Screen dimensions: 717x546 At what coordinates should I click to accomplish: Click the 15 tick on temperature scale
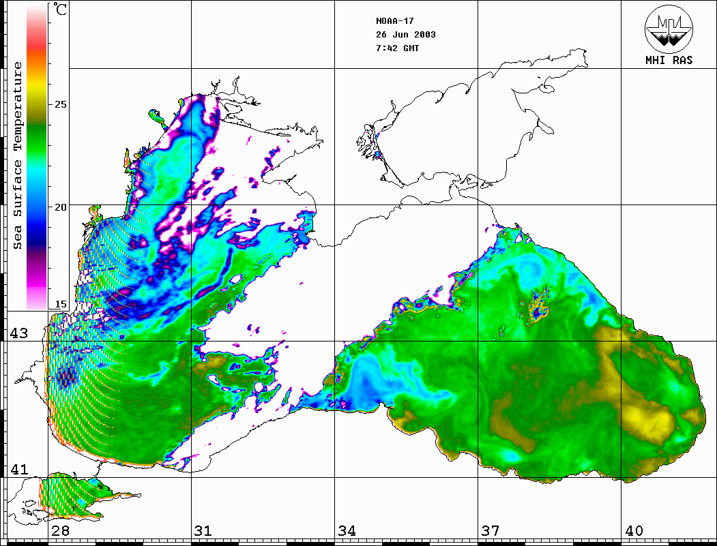tap(60, 304)
